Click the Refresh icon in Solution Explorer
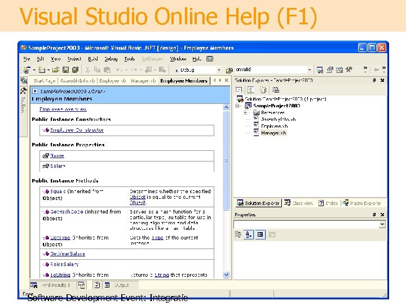The width and height of the screenshot is (406, 305). point(251,90)
